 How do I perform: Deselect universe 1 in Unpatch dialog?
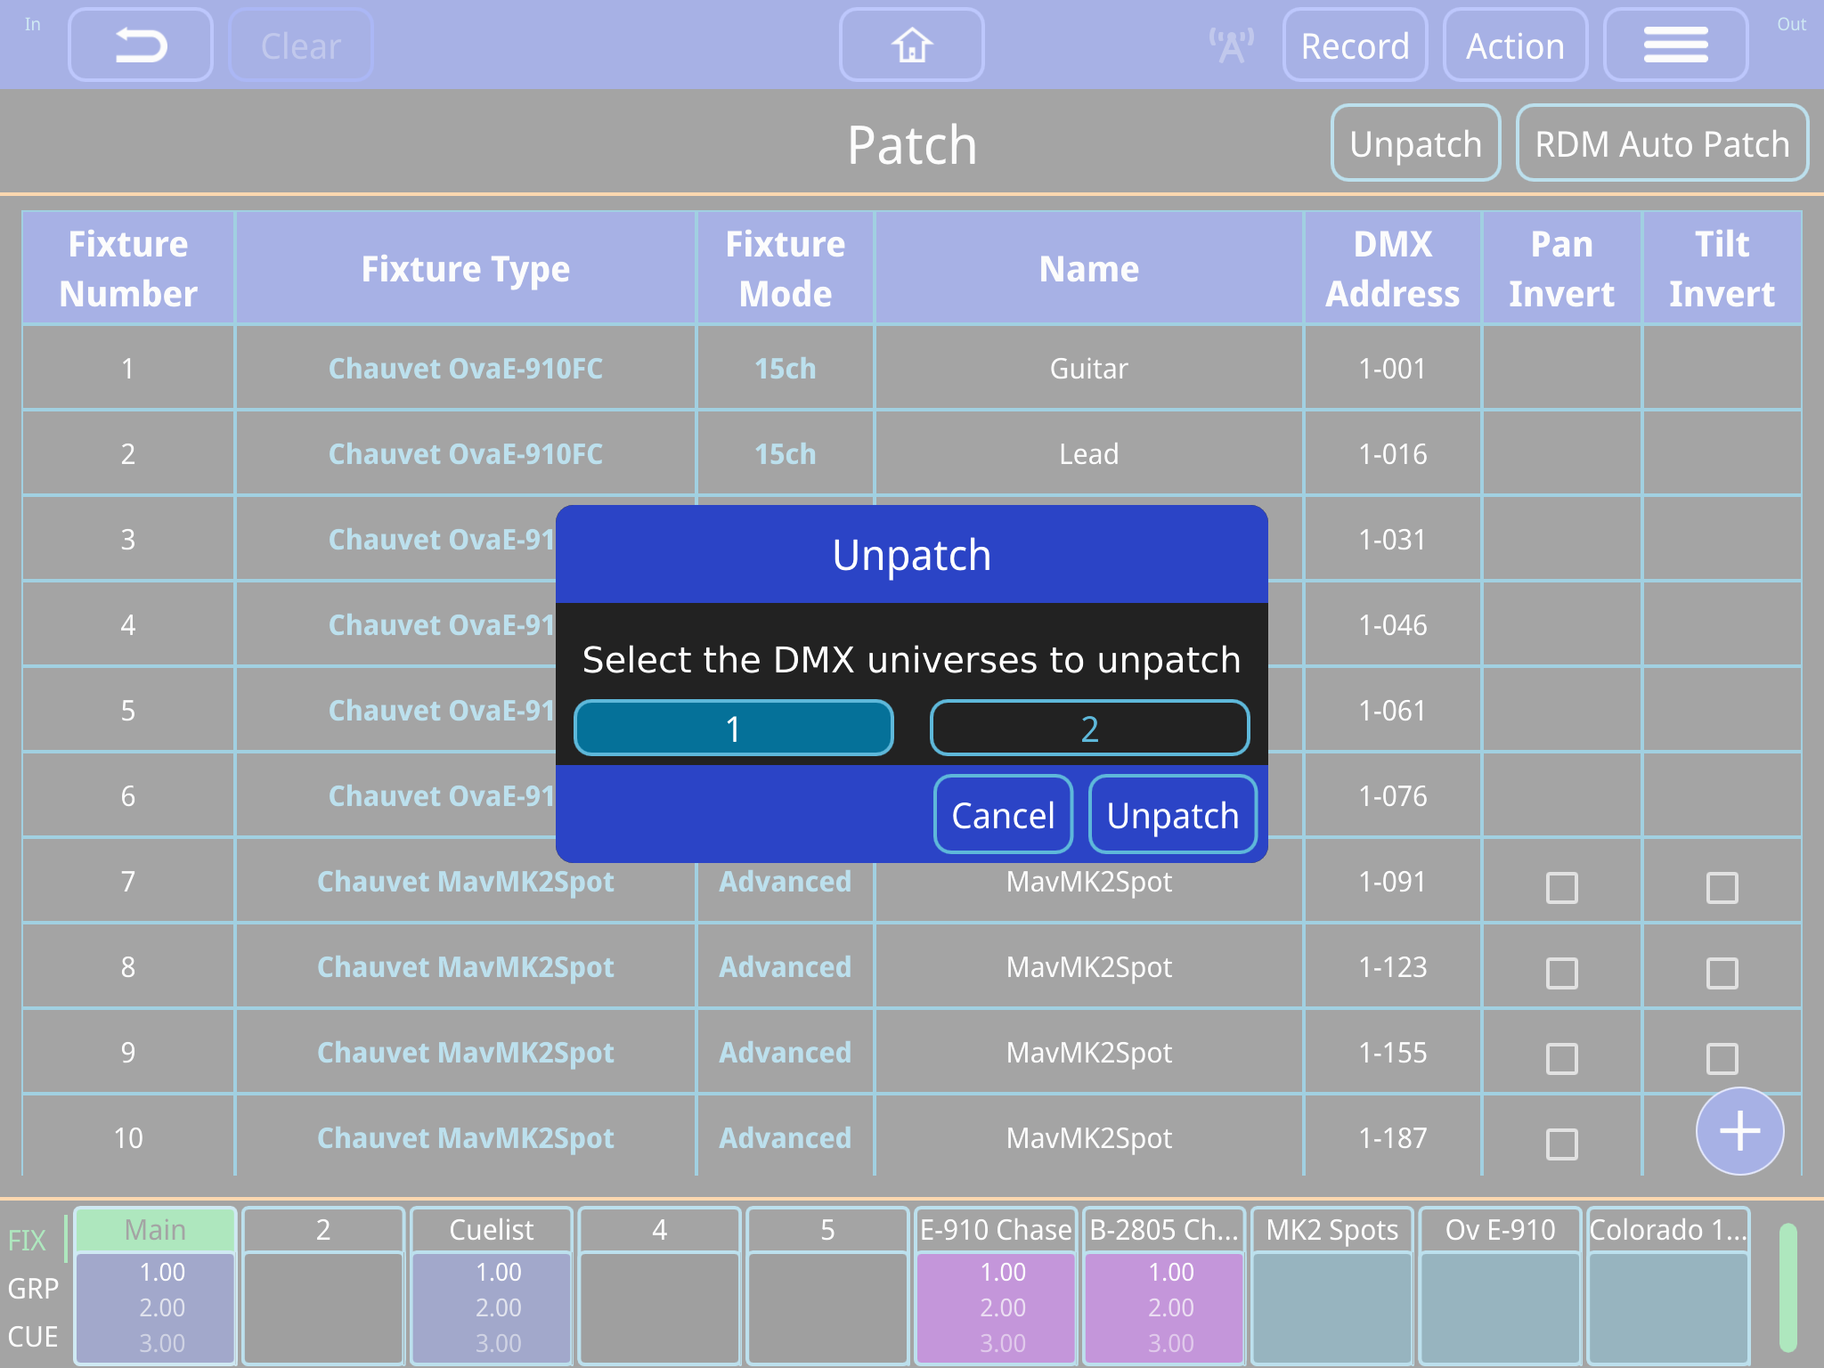point(733,728)
